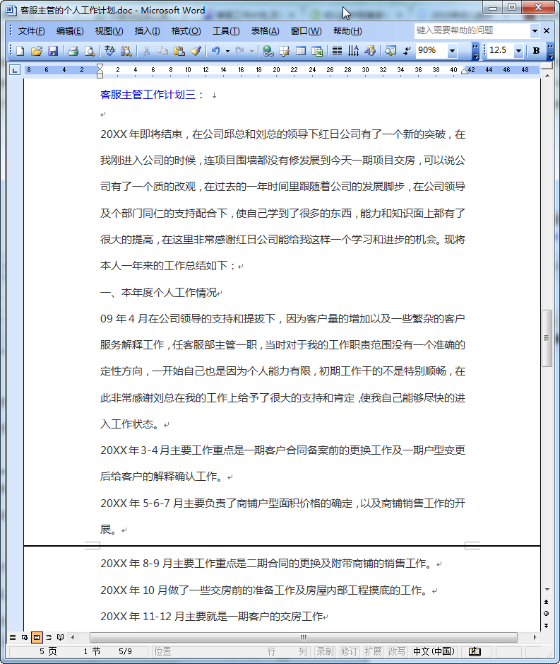
Task: Click the first line indent ruler marker
Action: (x=100, y=67)
